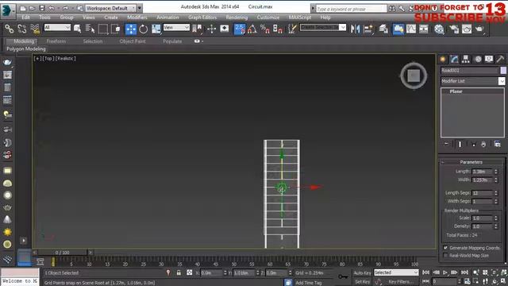Choose the Rectangular Selection Region tool
The height and width of the screenshot is (286, 508).
[x=102, y=29]
